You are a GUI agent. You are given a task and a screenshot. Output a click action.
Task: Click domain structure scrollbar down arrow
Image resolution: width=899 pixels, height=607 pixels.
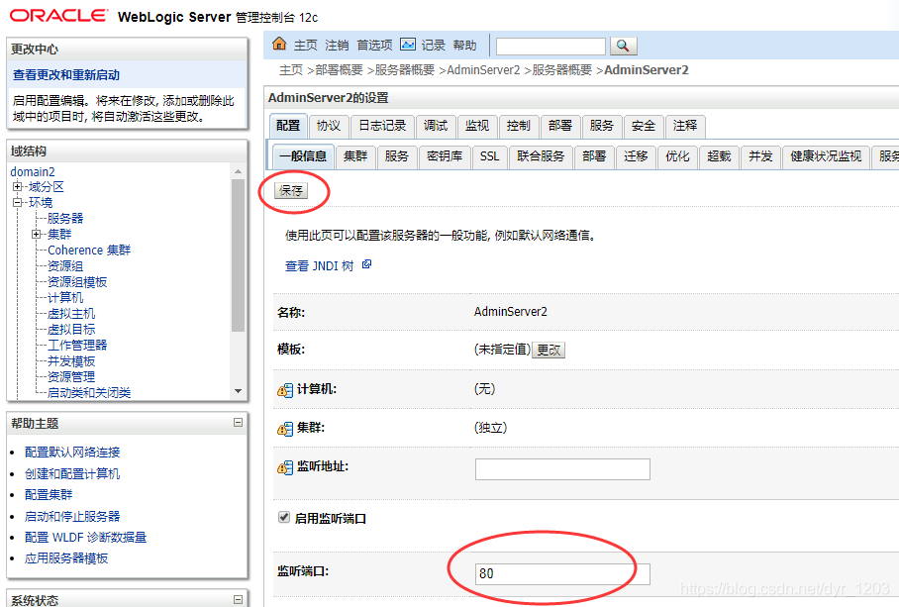(238, 391)
